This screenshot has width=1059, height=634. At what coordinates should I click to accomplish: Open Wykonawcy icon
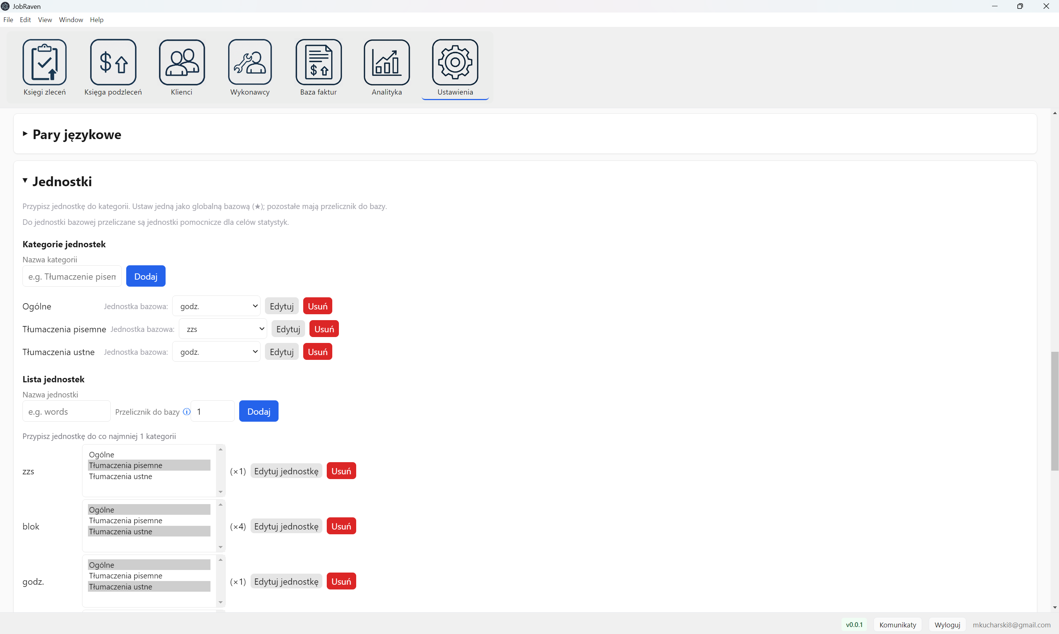point(250,63)
